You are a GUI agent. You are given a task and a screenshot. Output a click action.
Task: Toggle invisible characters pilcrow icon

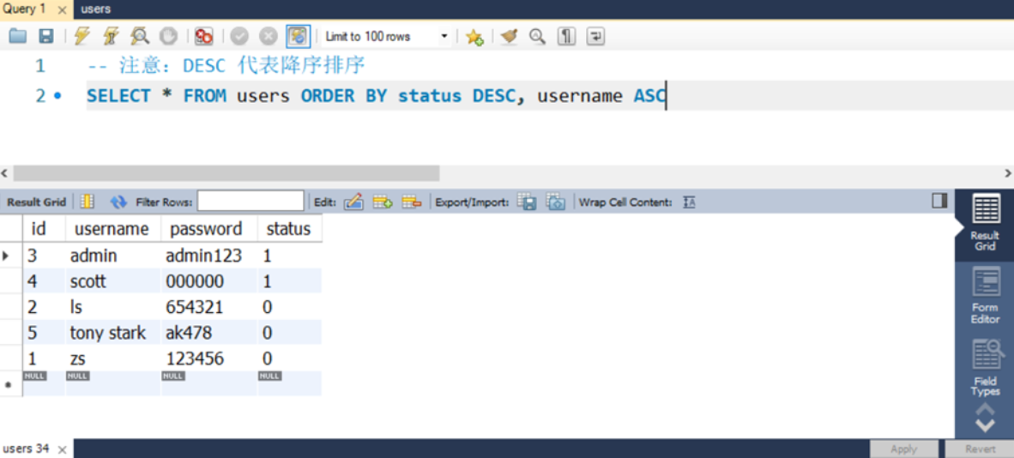click(x=566, y=36)
